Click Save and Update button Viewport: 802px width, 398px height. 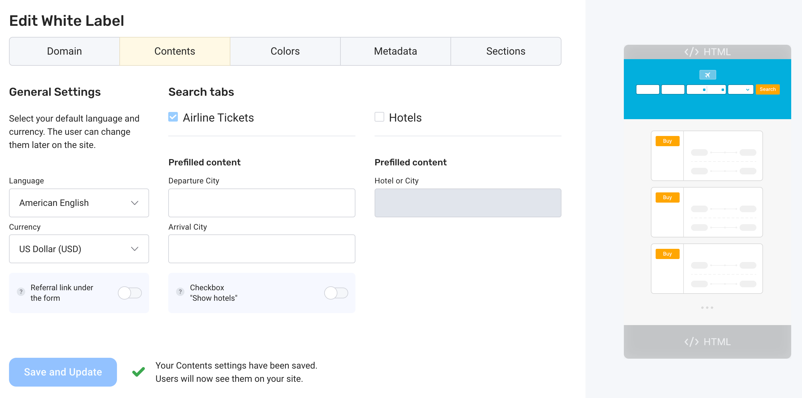point(63,372)
